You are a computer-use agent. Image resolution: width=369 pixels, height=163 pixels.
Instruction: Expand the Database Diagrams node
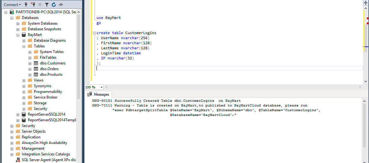tap(24, 41)
